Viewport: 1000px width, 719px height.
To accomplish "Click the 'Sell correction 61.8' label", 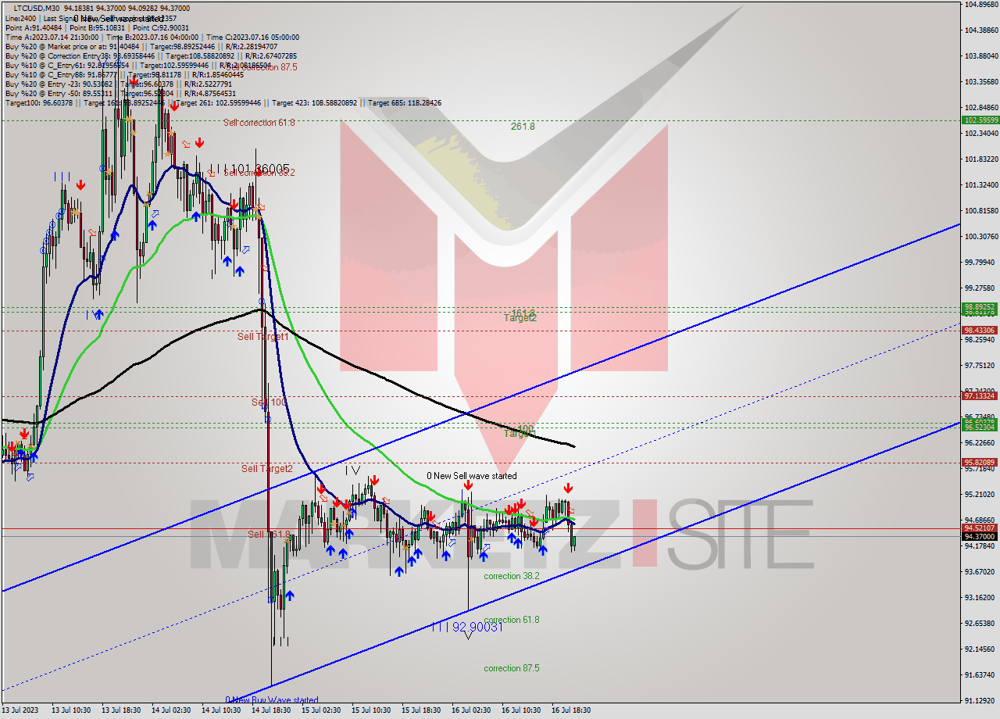I will pos(259,123).
